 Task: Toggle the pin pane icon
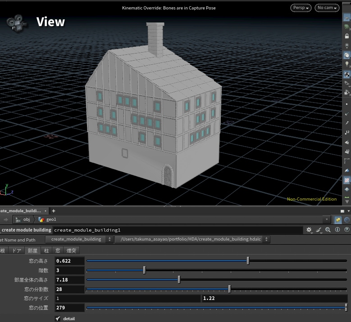pos(338,220)
